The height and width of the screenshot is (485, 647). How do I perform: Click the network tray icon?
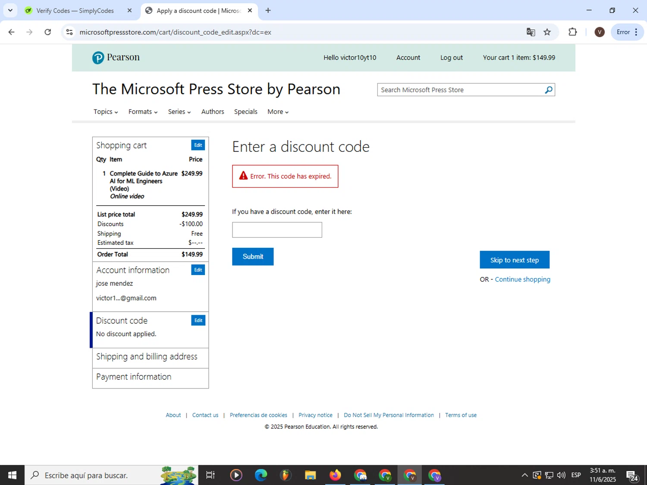coord(549,475)
